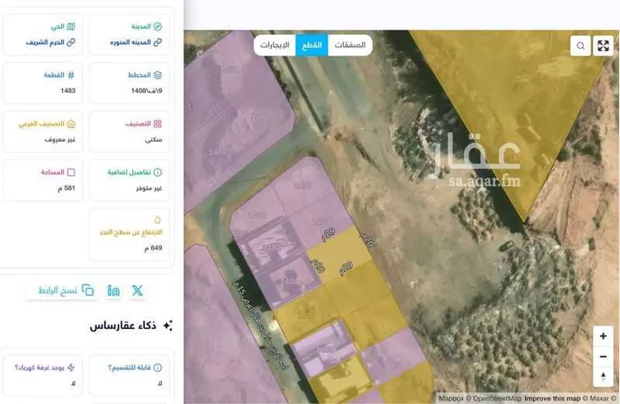
Task: Zoom in with the plus button
Action: click(603, 336)
